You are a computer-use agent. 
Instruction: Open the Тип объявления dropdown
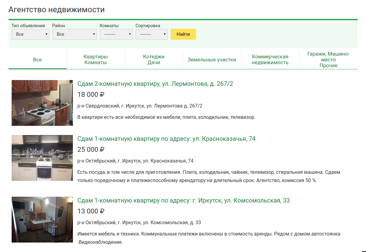point(30,34)
